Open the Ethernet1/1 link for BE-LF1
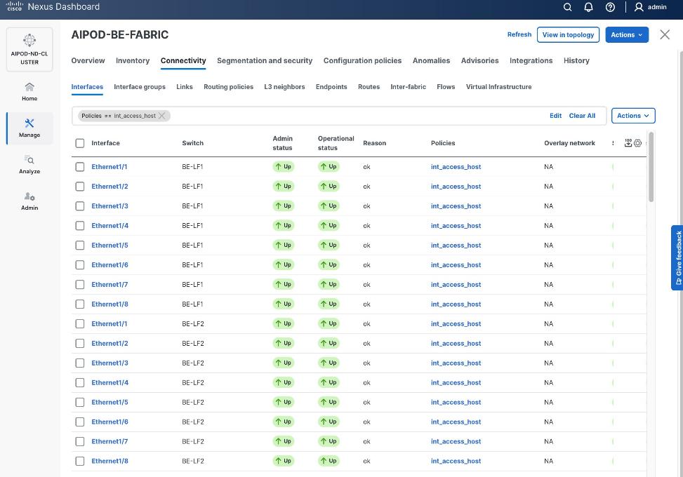This screenshot has width=683, height=477. [x=110, y=167]
